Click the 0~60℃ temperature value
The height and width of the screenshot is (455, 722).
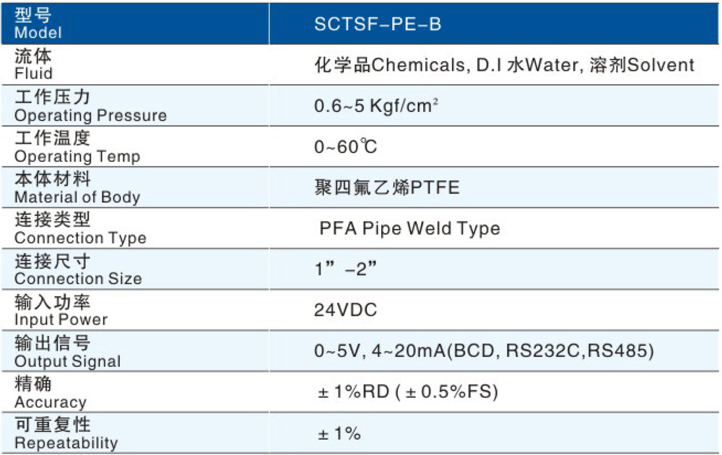click(x=346, y=147)
